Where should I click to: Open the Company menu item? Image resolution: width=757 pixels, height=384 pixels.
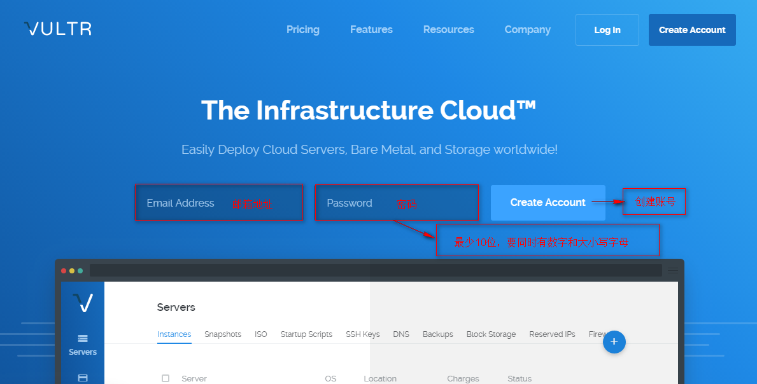pos(527,30)
